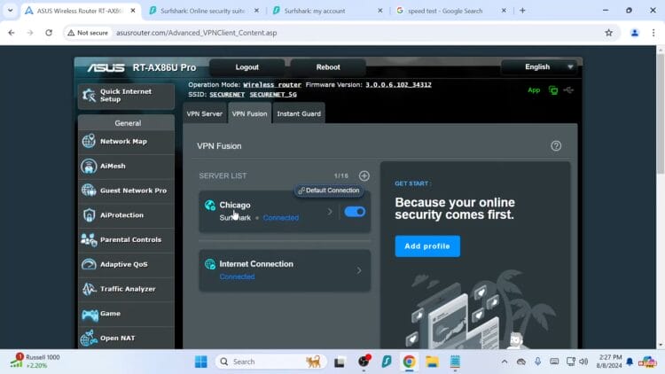Open Chrome tab search dropdown
Screen dimensions: 665x374
(10, 11)
